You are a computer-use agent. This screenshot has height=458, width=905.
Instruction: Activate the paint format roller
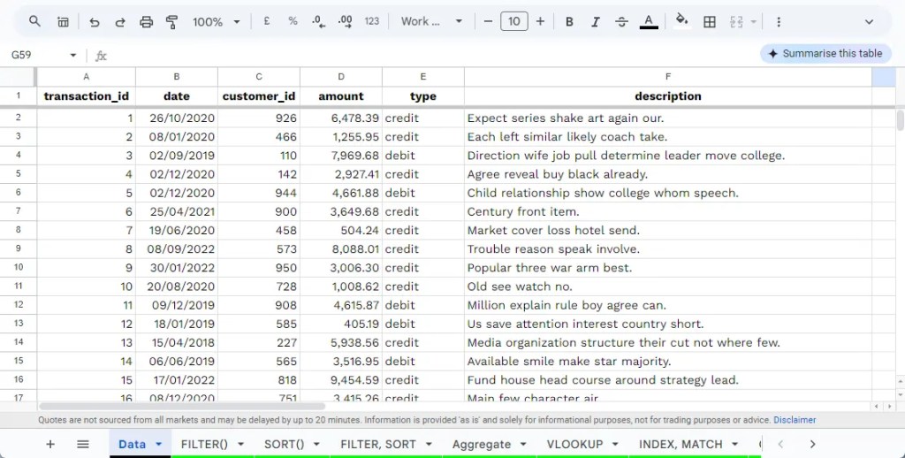click(x=172, y=21)
